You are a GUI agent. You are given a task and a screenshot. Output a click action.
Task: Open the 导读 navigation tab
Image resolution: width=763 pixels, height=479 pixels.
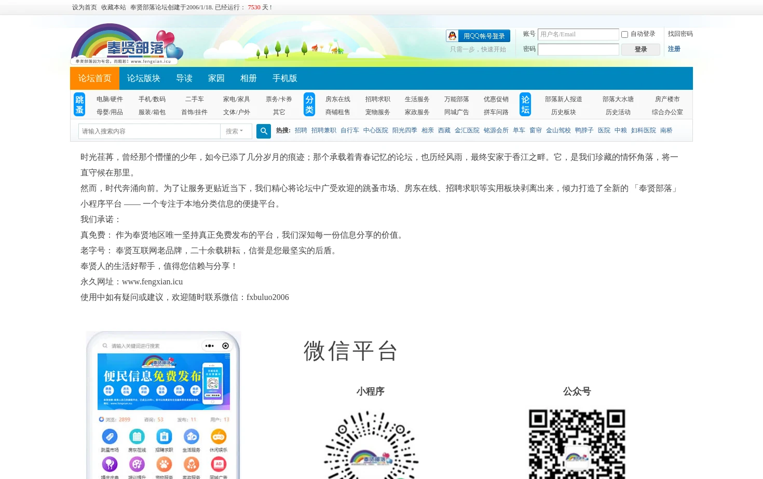coord(184,78)
